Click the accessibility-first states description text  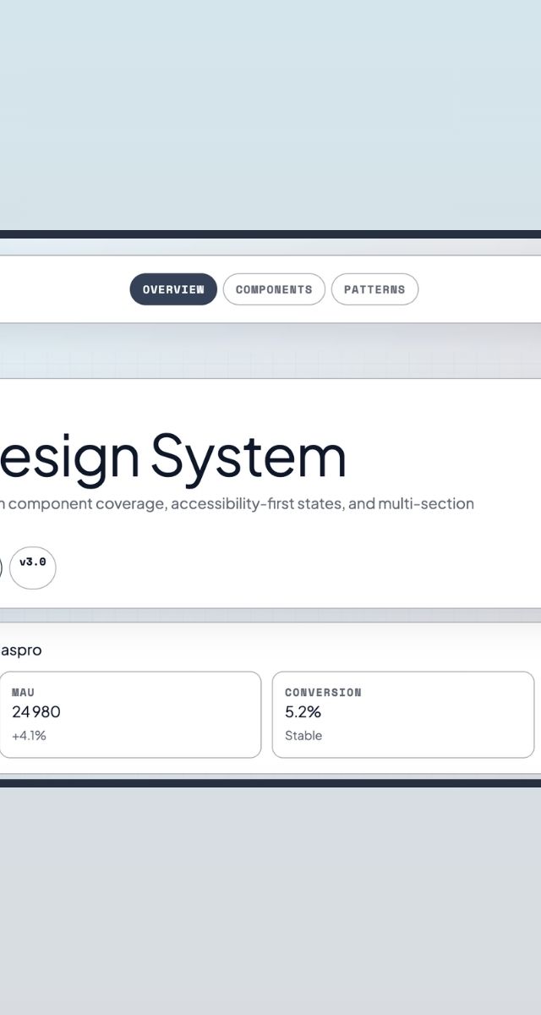237,503
